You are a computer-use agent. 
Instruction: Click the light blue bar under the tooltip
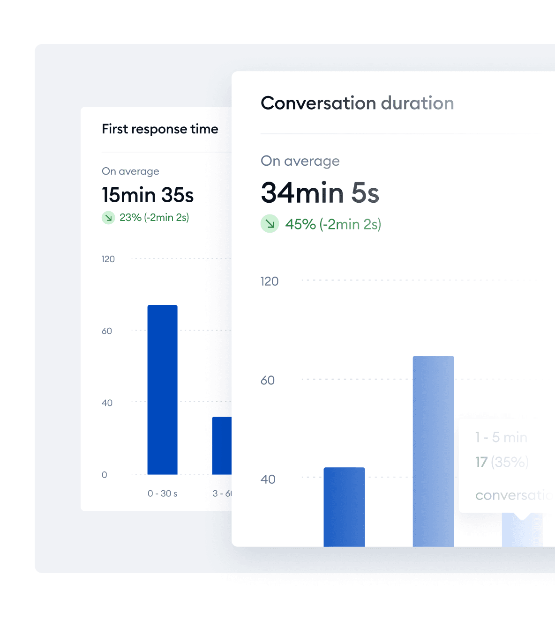tap(522, 530)
